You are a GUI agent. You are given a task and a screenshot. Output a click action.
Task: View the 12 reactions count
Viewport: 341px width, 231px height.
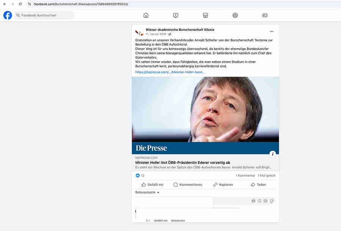[x=143, y=176]
